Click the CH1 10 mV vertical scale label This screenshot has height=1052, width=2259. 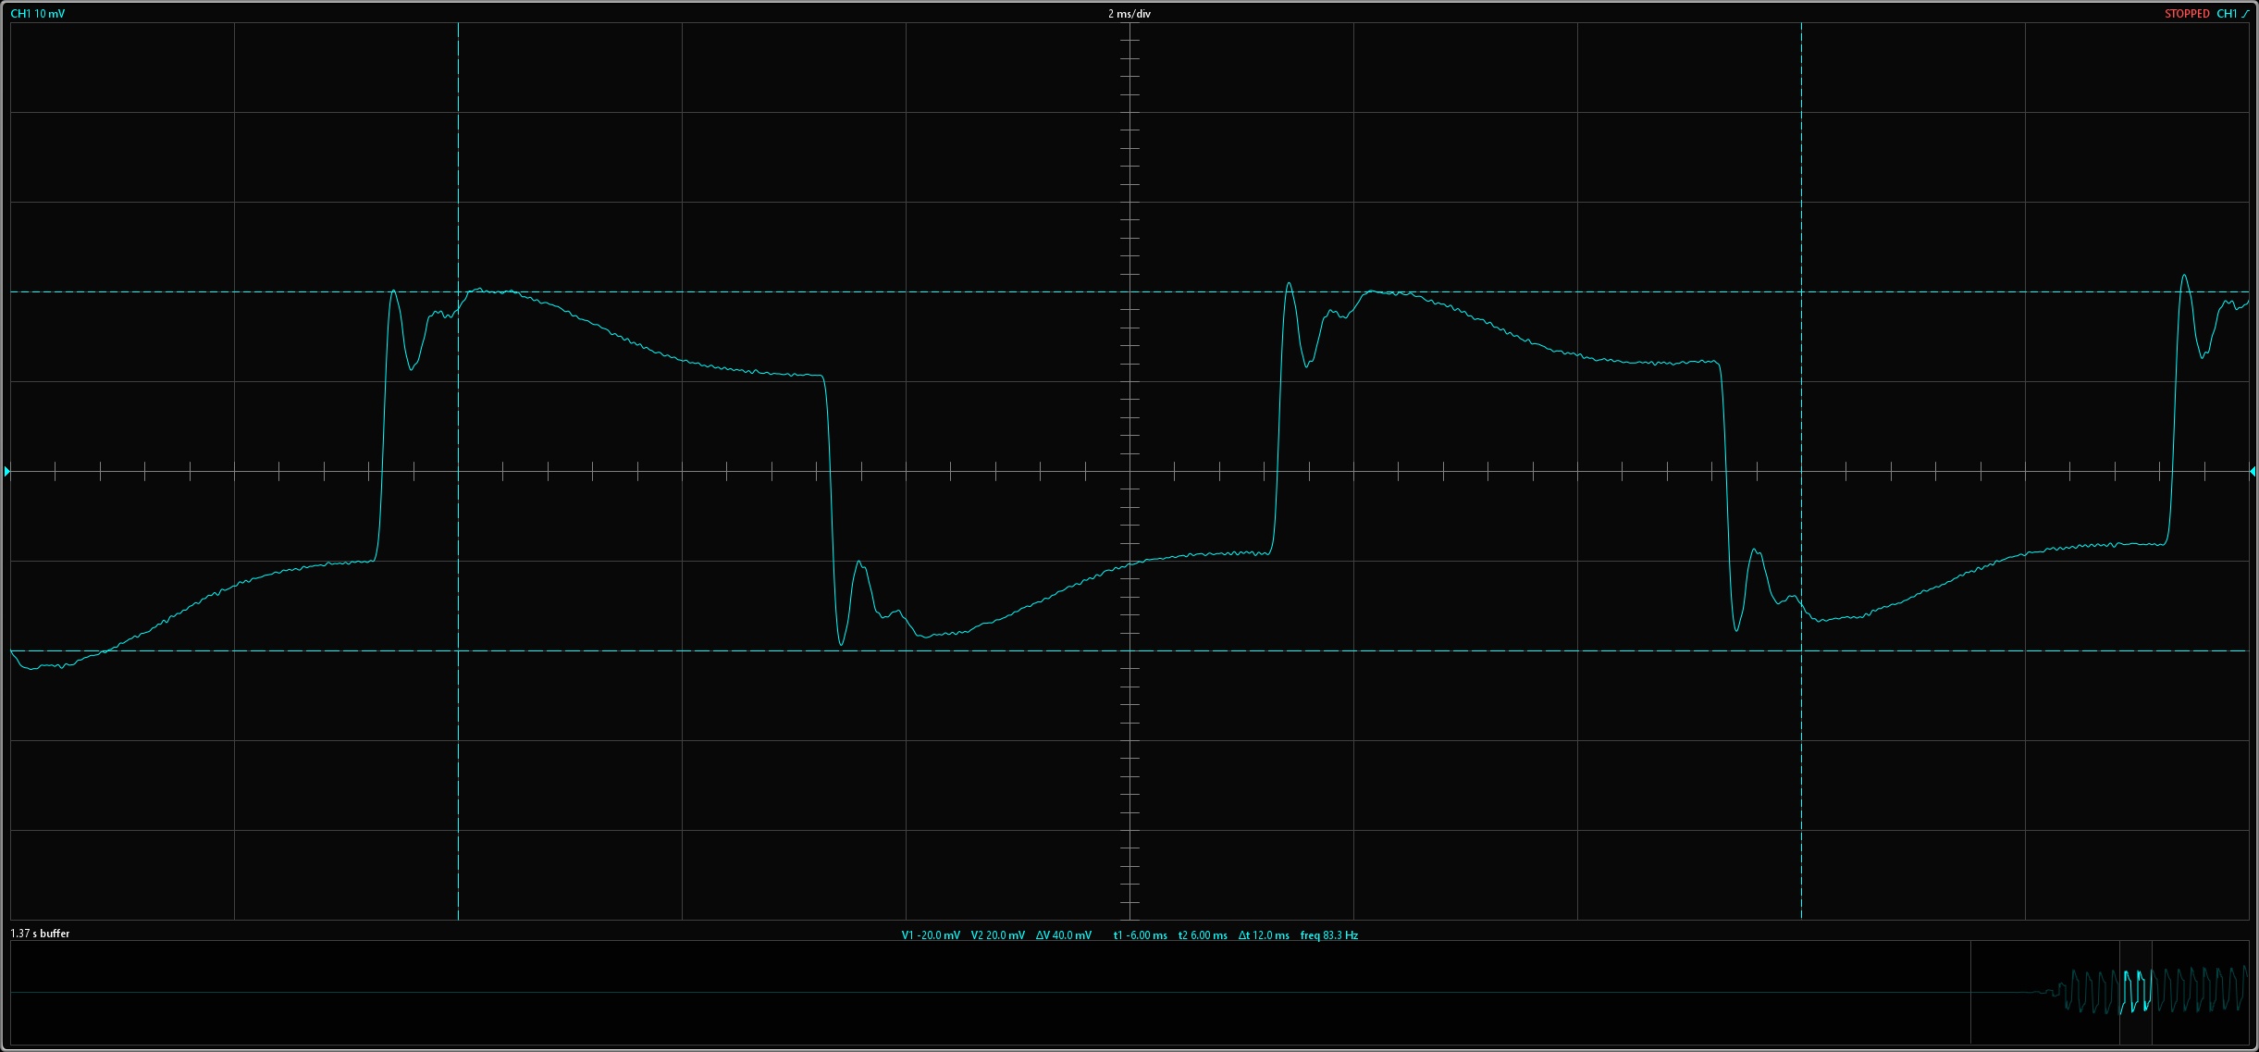point(37,14)
